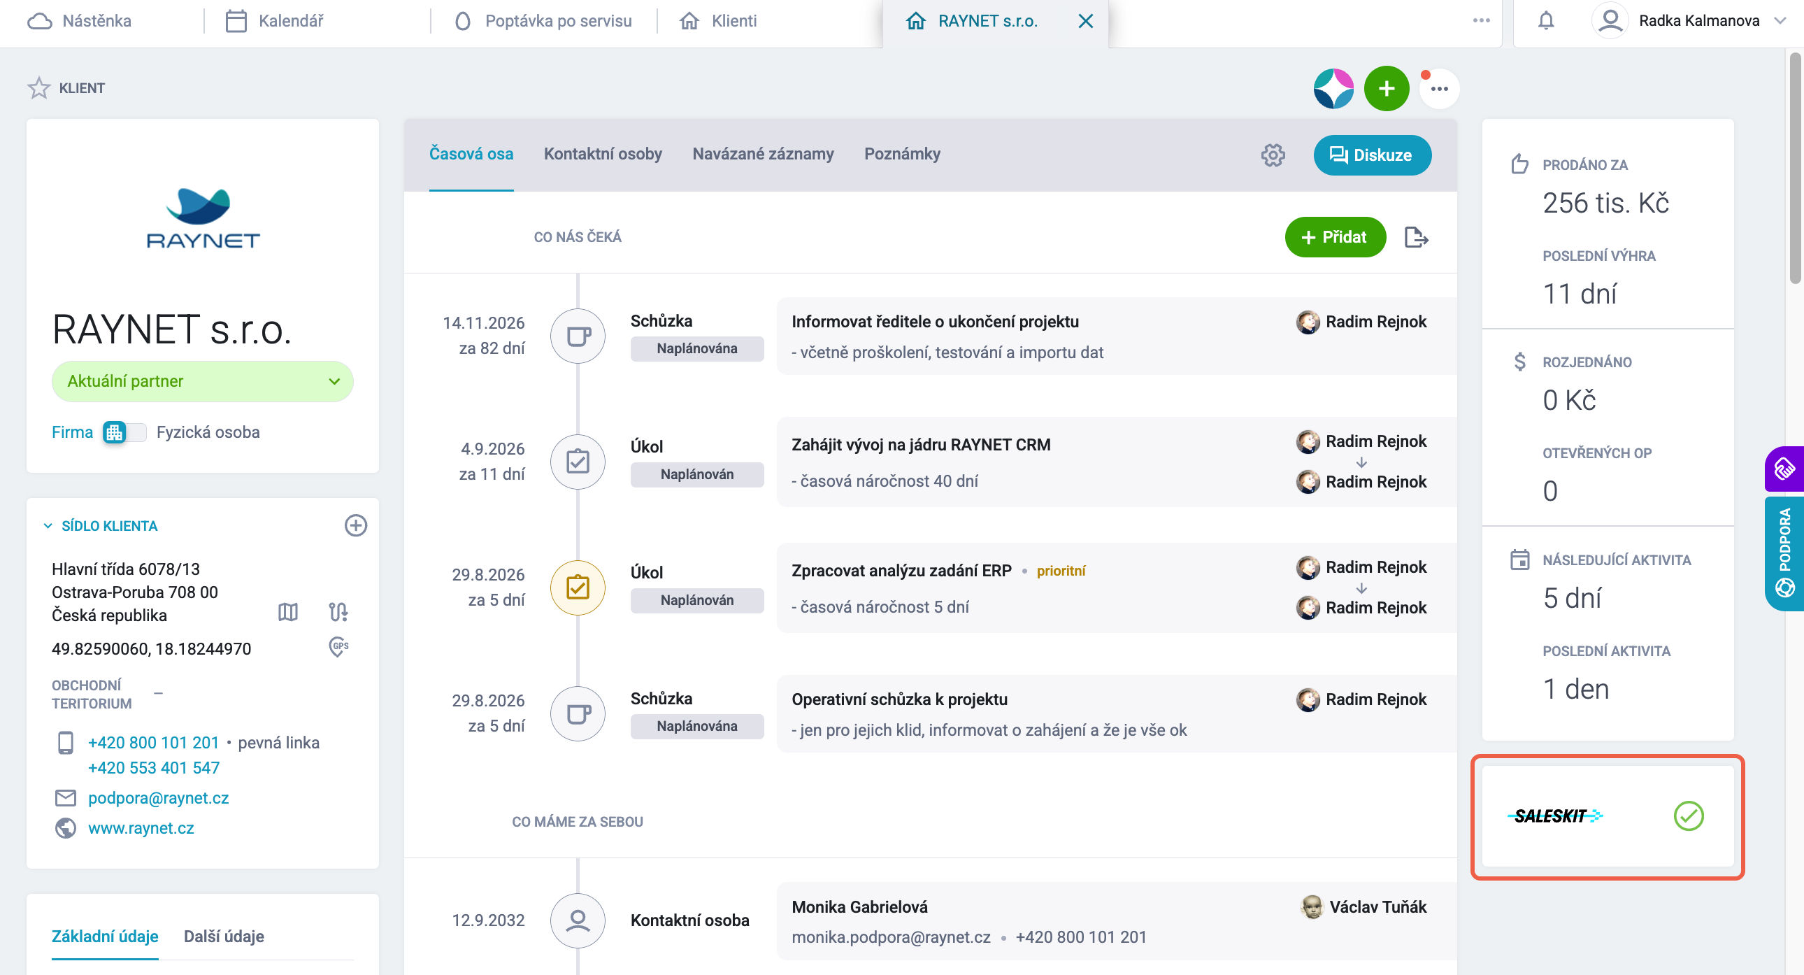Toggle the Firma / Fyzická osoba switch
Viewport: 1804px width, 975px height.
pos(124,432)
